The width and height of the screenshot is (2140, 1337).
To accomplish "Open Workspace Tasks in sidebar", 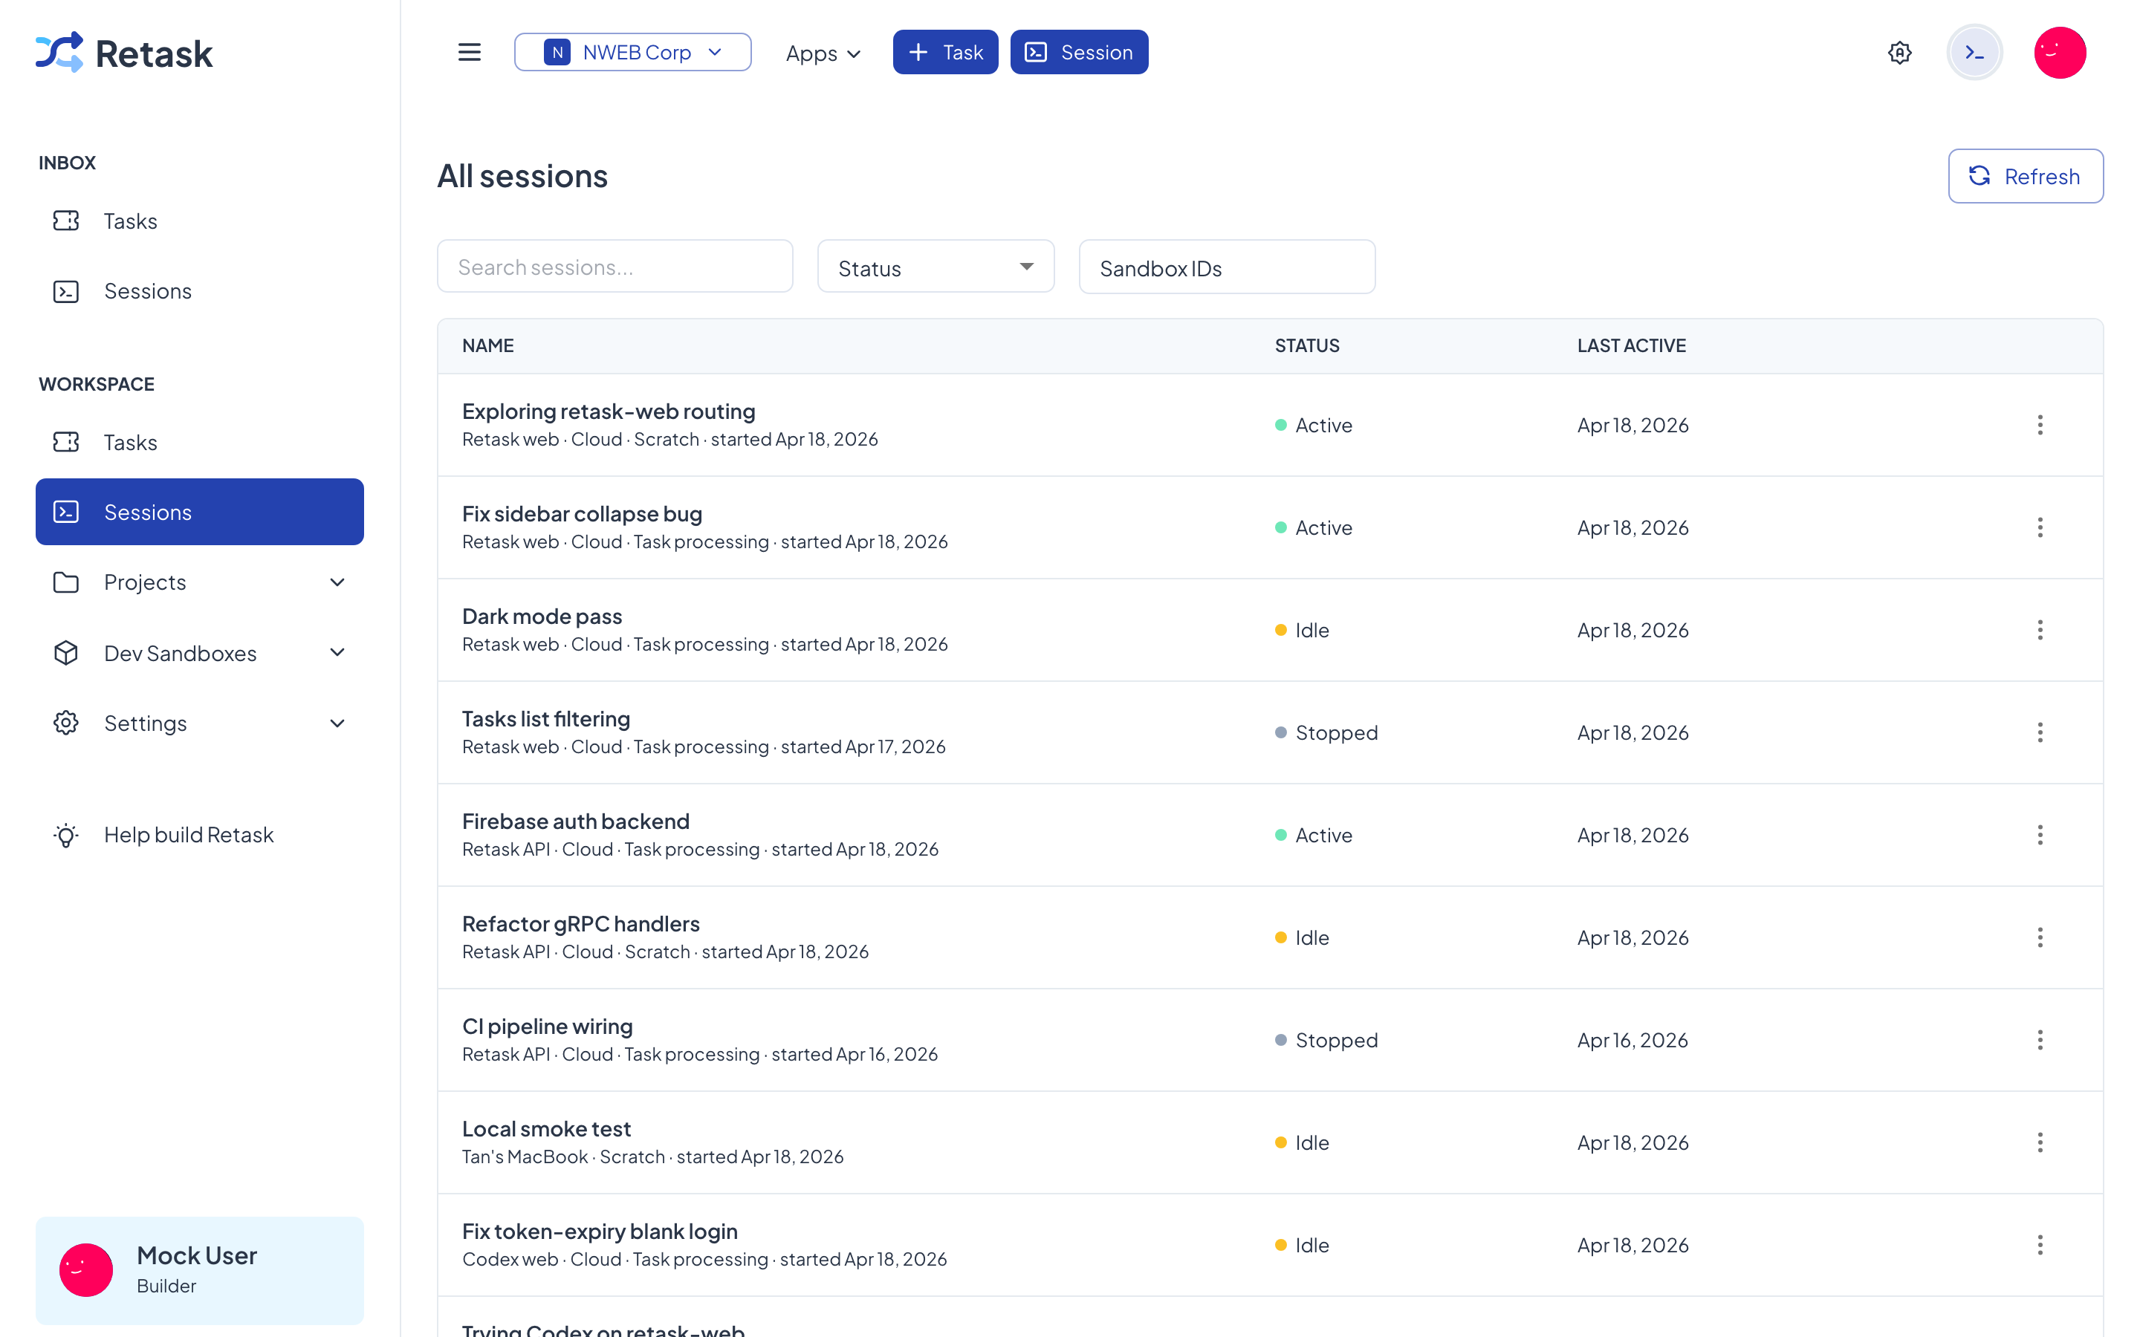I will point(200,442).
